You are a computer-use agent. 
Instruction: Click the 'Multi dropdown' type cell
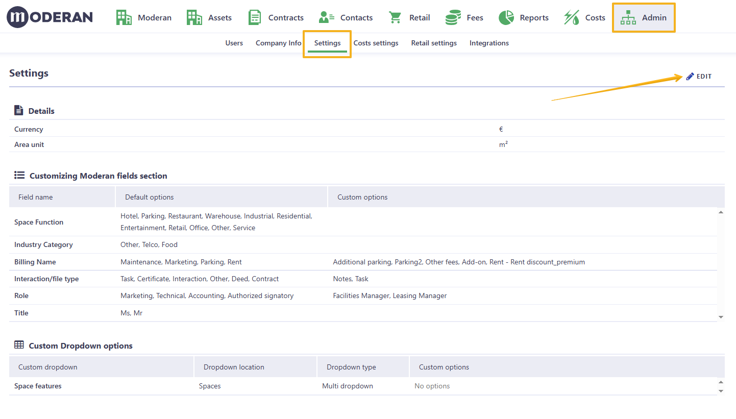pos(348,386)
